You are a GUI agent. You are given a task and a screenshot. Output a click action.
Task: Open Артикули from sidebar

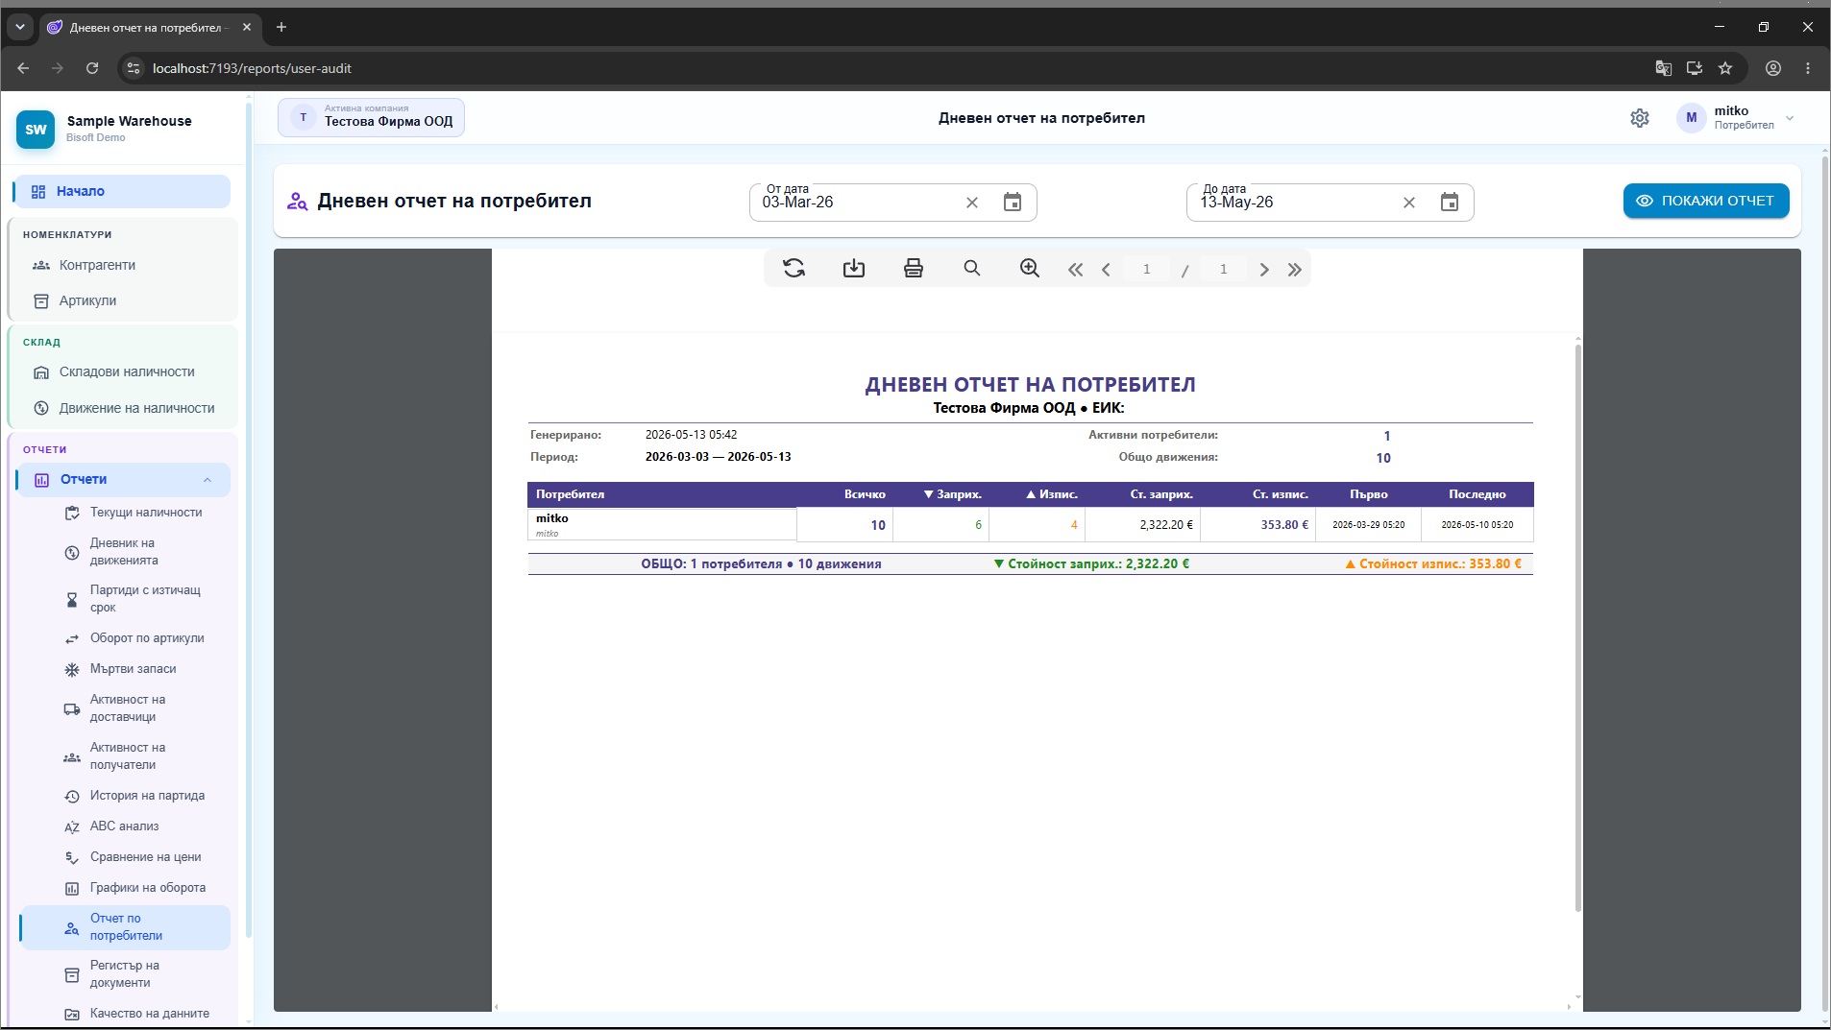point(122,300)
